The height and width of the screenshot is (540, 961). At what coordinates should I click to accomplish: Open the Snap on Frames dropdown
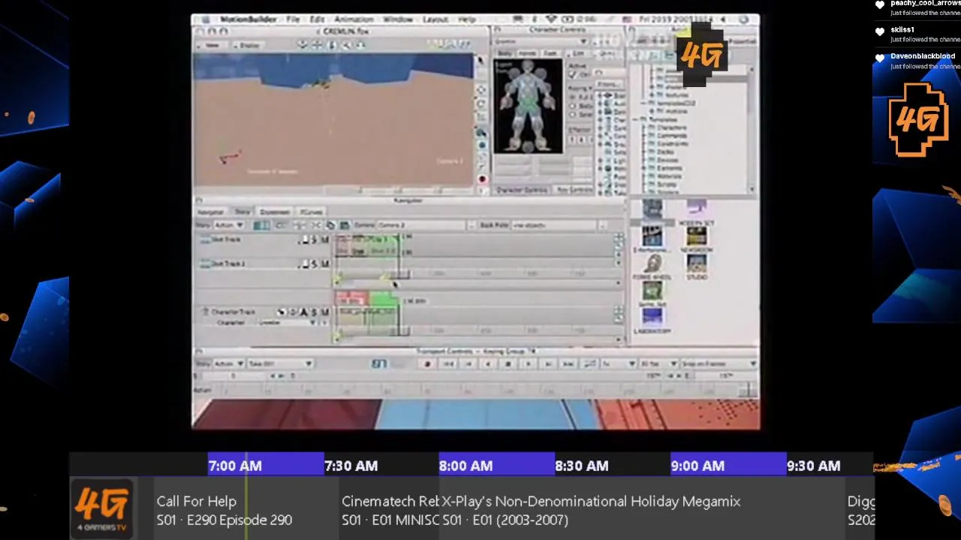pos(718,364)
